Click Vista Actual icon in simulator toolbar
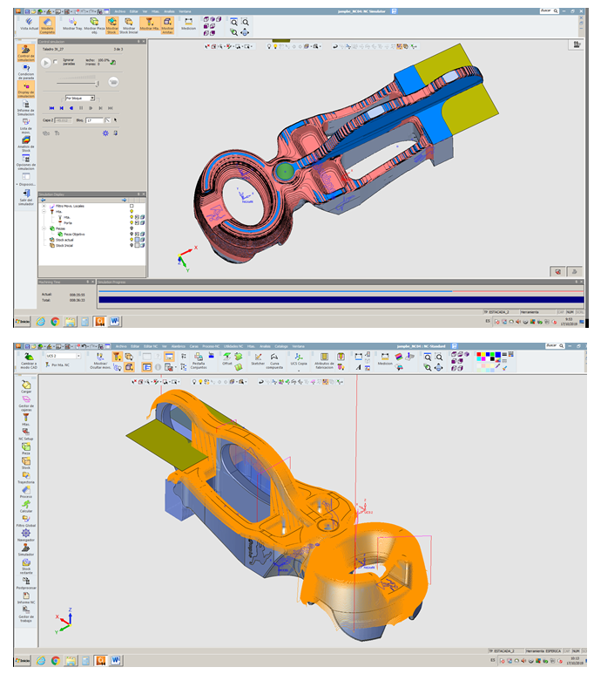Screen dimensions: 594x674 click(x=29, y=24)
